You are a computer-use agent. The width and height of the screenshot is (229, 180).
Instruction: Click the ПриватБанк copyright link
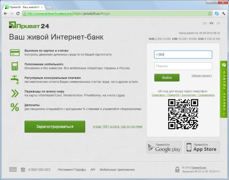tap(199, 167)
